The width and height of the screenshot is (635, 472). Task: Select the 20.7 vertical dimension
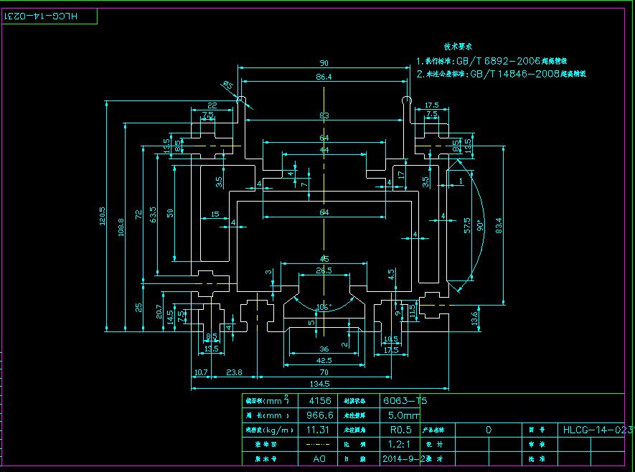tap(159, 311)
